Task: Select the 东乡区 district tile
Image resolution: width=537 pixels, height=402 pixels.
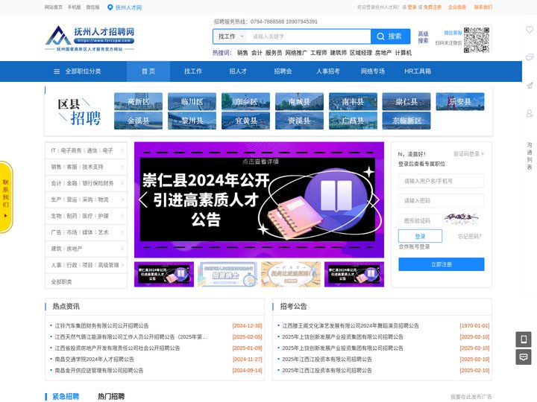Action: (x=245, y=101)
